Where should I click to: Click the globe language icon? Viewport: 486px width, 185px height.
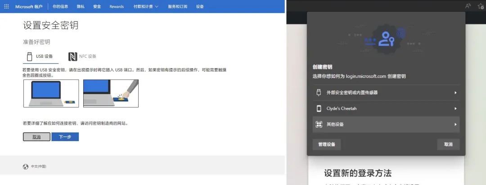[25, 167]
